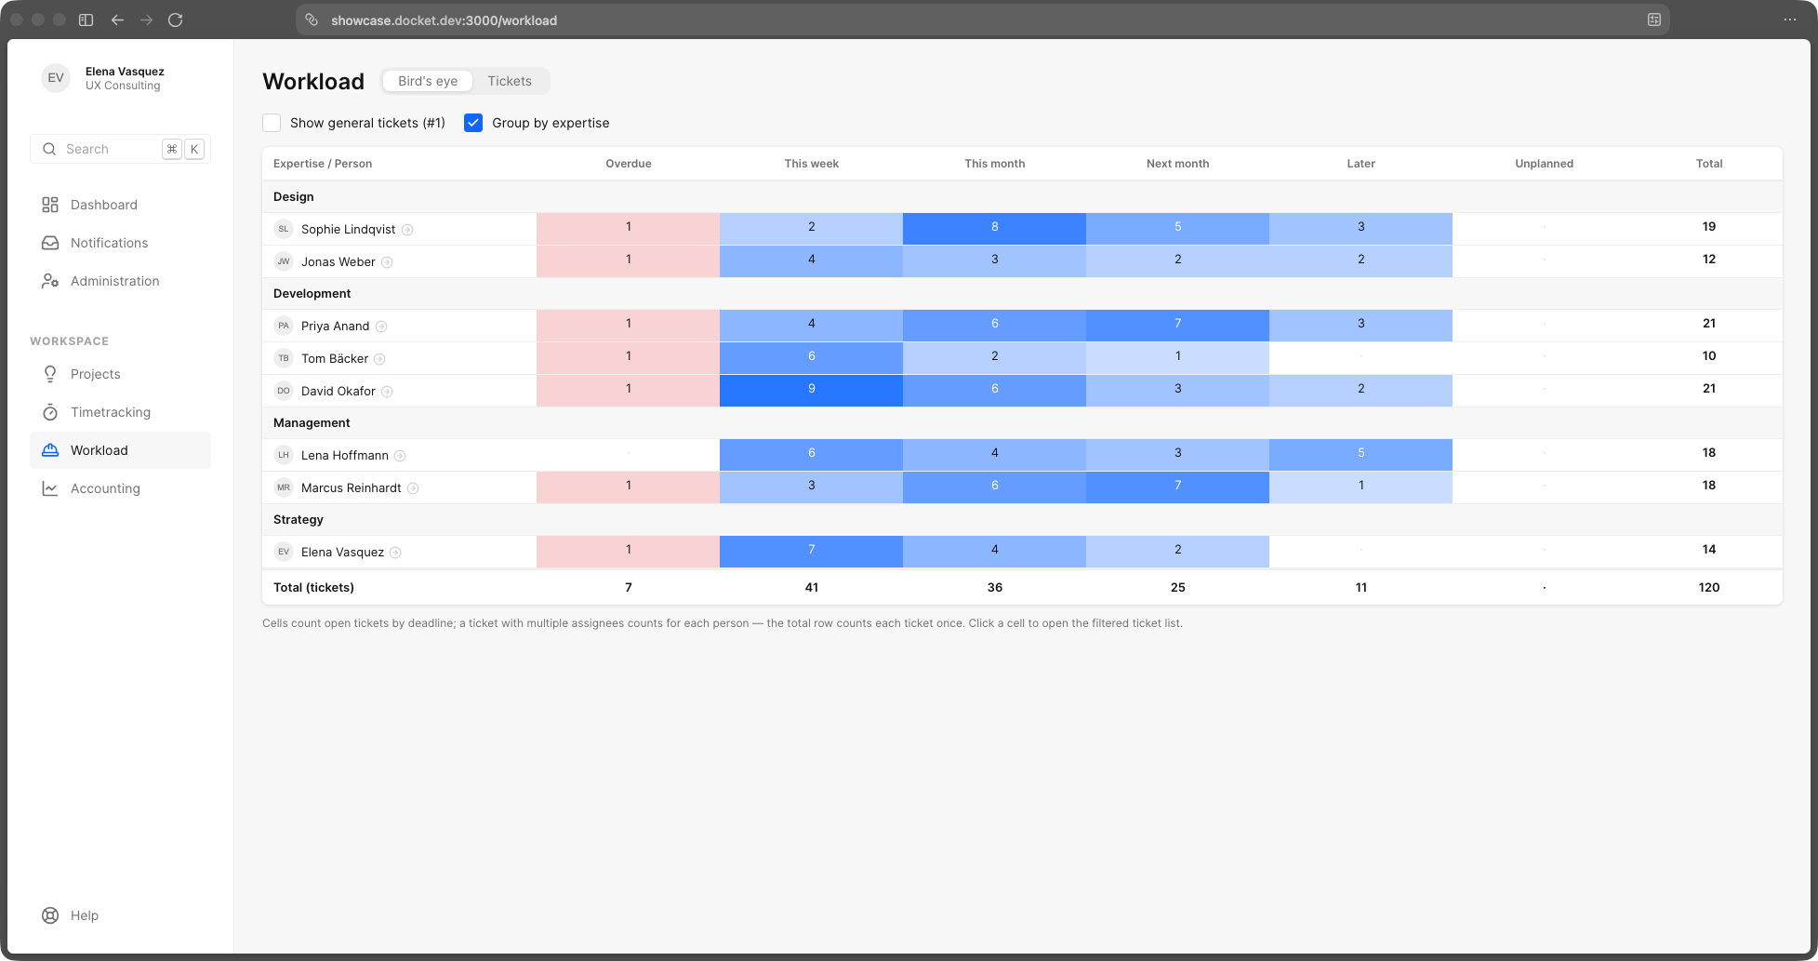The image size is (1818, 961).
Task: Focus the Search field
Action: (x=120, y=149)
